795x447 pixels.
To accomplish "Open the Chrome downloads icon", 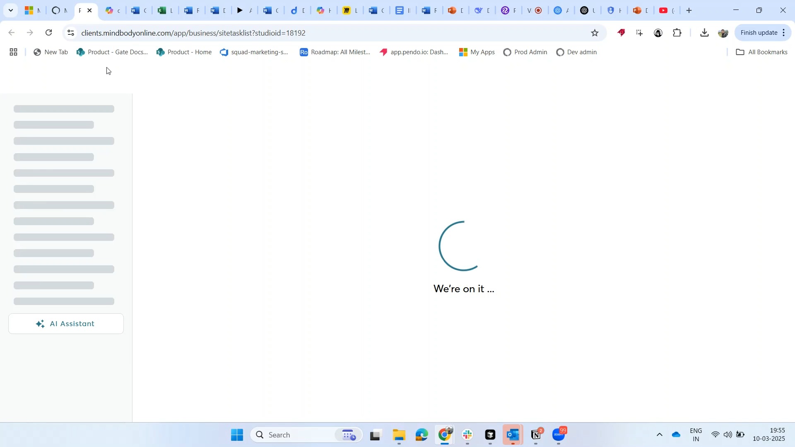I will 705,33.
